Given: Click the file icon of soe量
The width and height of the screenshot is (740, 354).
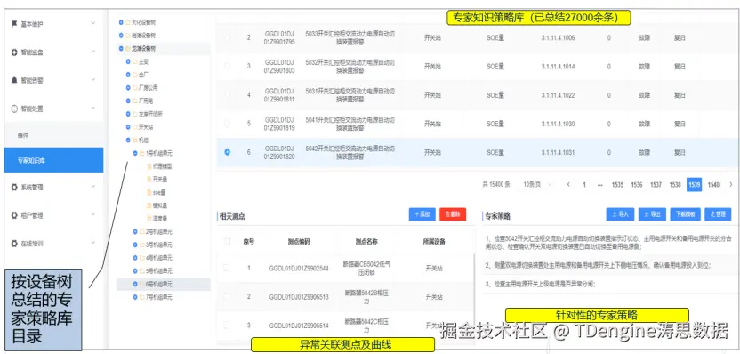Looking at the screenshot, I should pos(149,193).
